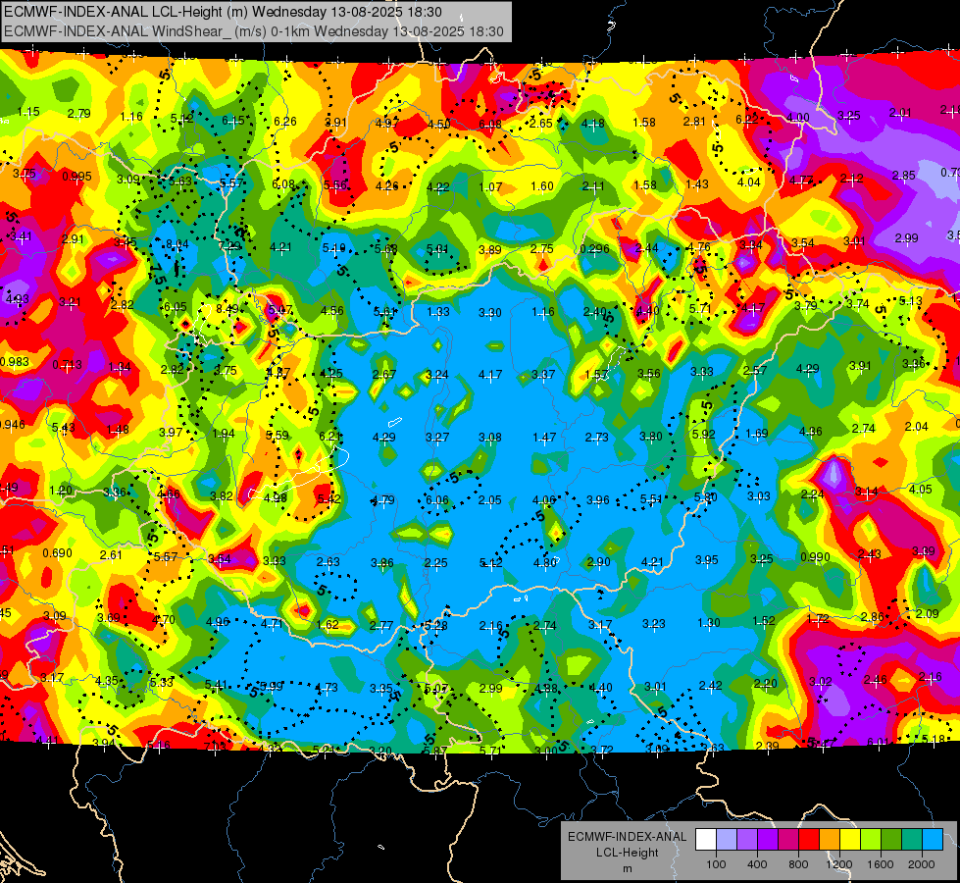Click the legend tick label 1200
The width and height of the screenshot is (960, 883).
[839, 864]
